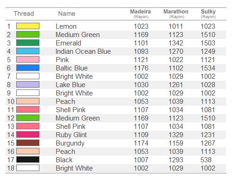Screen dimensions: 232x178
Task: Click the Madeira Rayon column header
Action: pos(141,13)
